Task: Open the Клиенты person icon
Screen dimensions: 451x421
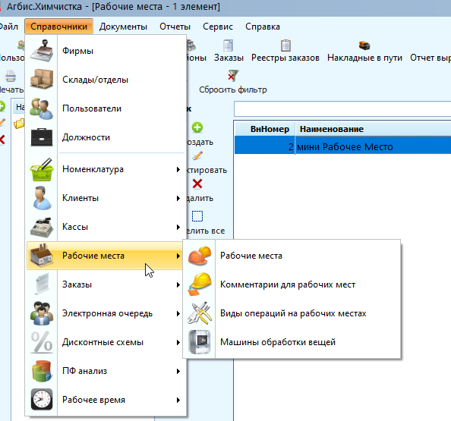Action: point(42,198)
